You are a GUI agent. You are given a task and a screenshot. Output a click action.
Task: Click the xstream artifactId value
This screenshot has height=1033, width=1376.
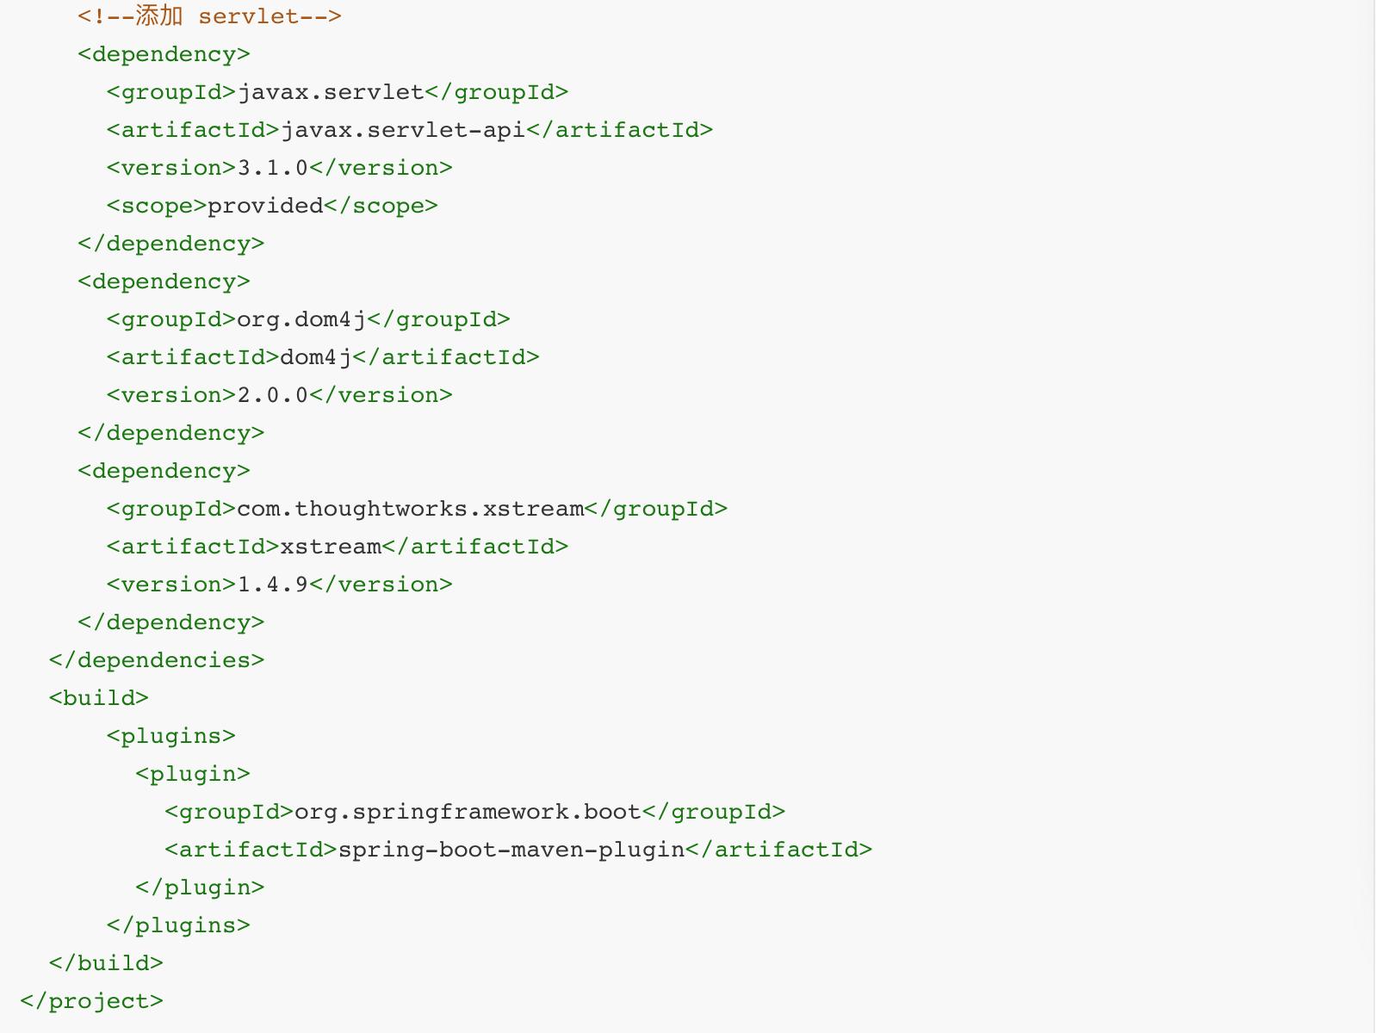click(331, 547)
